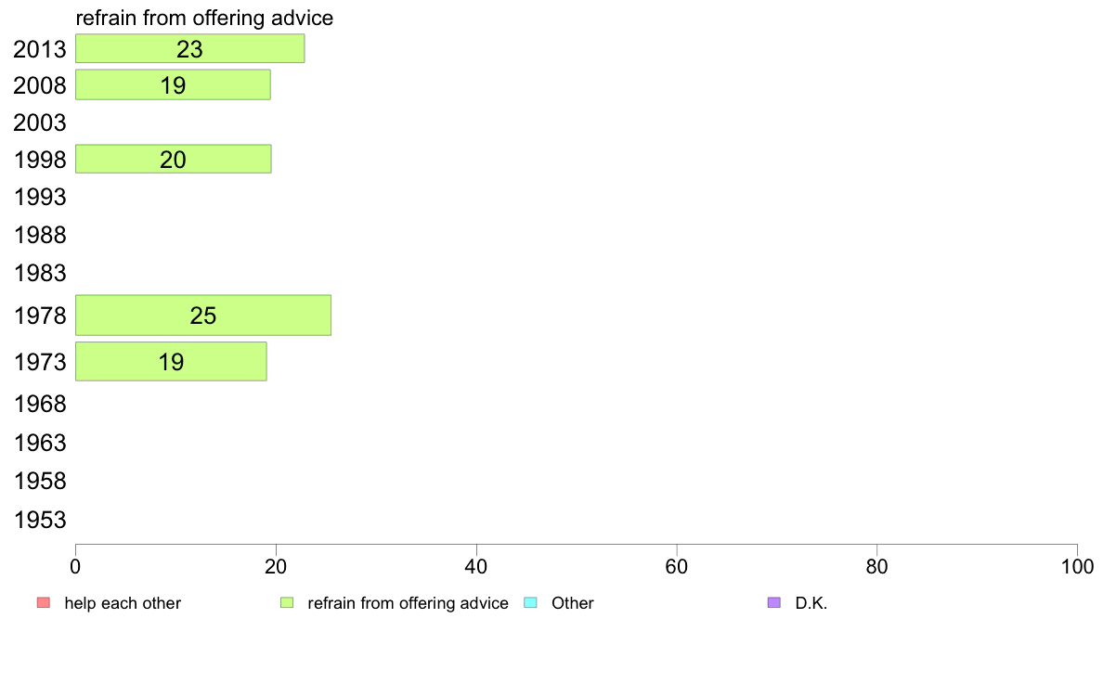
Task: Click the cyan 'Other' legend swatch
Action: 531,603
